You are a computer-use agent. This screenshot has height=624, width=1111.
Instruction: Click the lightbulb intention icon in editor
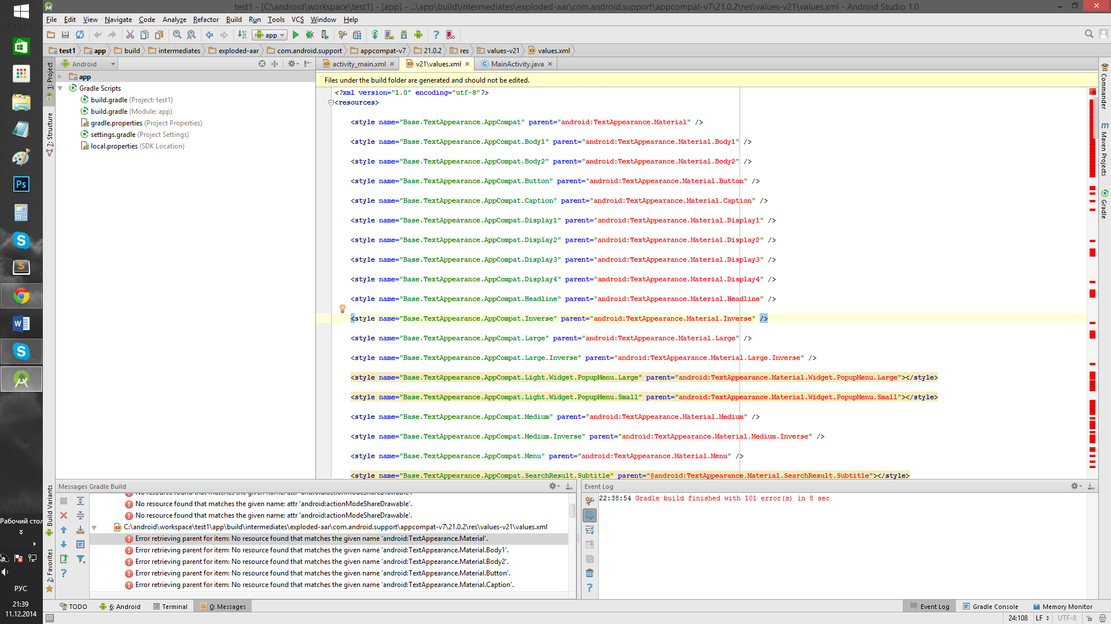click(x=342, y=309)
